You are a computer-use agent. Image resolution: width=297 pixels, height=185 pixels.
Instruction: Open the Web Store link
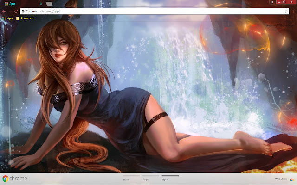pyautogui.click(x=281, y=179)
